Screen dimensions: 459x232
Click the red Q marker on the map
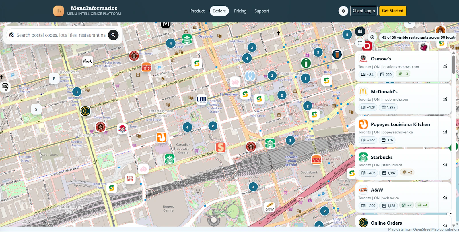coord(367,45)
